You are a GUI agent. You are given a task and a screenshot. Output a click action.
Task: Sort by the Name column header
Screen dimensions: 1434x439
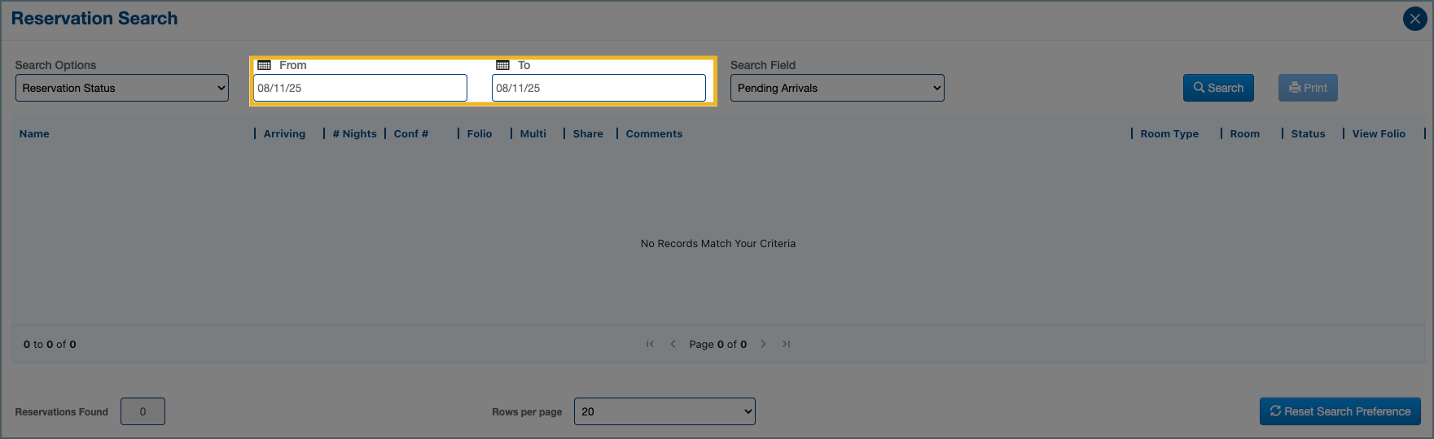(x=34, y=134)
